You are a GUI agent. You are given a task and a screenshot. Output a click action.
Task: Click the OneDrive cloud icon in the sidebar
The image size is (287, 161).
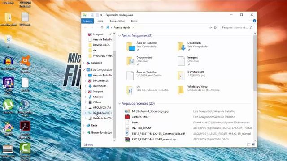coord(88,63)
